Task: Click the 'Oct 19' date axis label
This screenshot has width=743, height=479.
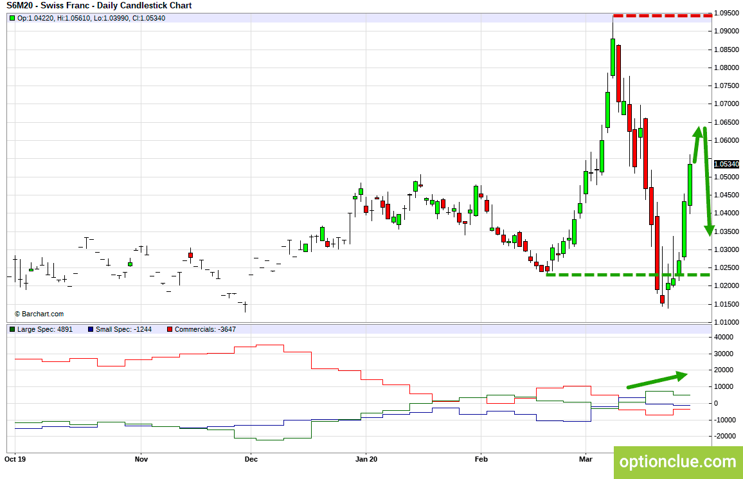Action: (x=15, y=459)
